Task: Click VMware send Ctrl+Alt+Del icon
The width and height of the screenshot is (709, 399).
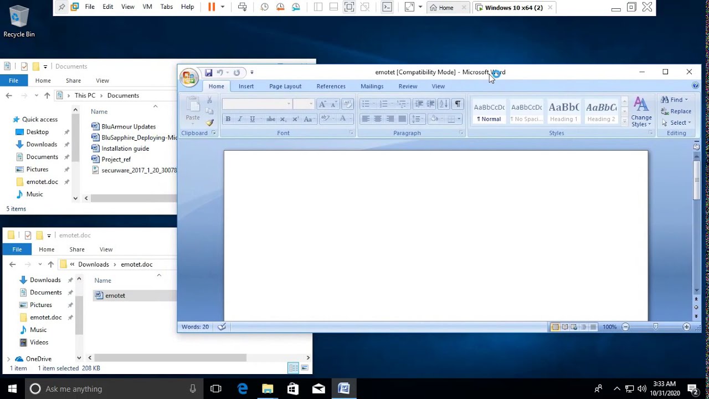Action: 242,7
